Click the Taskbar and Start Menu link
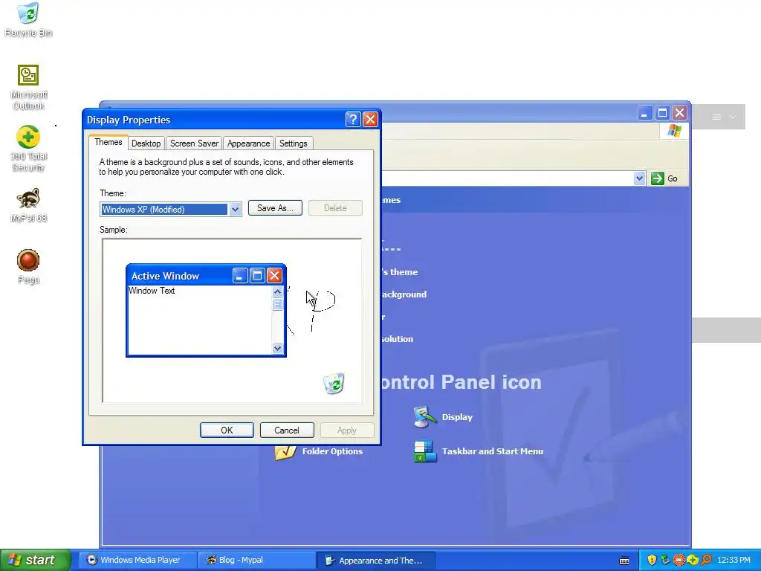The image size is (761, 571). (x=493, y=451)
